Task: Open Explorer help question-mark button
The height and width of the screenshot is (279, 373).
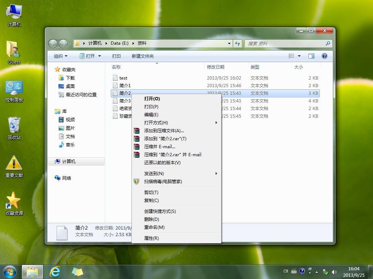Action: tap(324, 56)
